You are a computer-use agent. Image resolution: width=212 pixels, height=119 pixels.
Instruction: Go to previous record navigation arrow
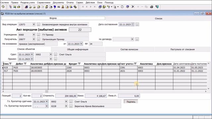click(87, 7)
